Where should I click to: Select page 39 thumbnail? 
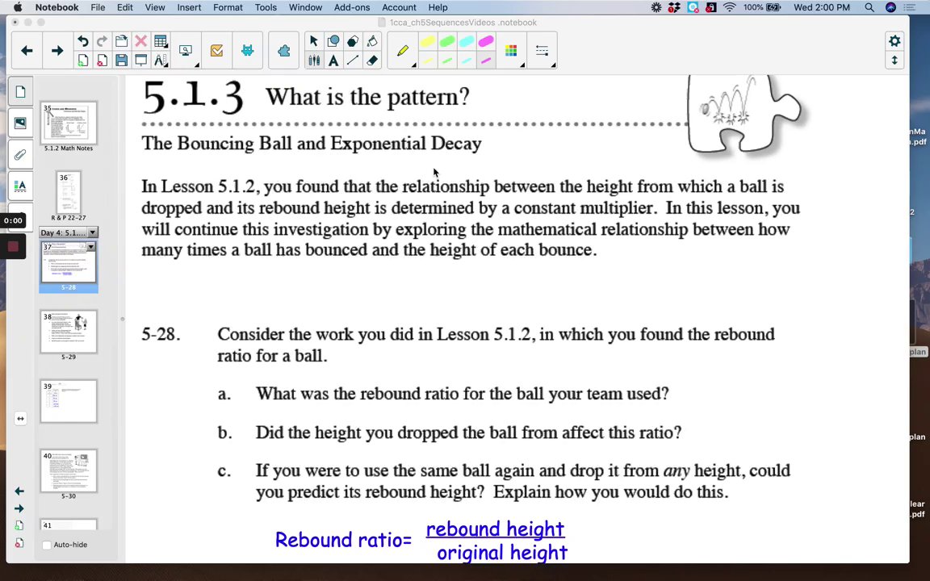tap(68, 401)
